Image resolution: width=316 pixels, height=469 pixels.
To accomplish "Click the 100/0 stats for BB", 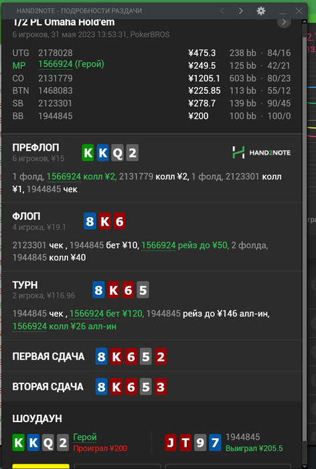I will [x=279, y=116].
